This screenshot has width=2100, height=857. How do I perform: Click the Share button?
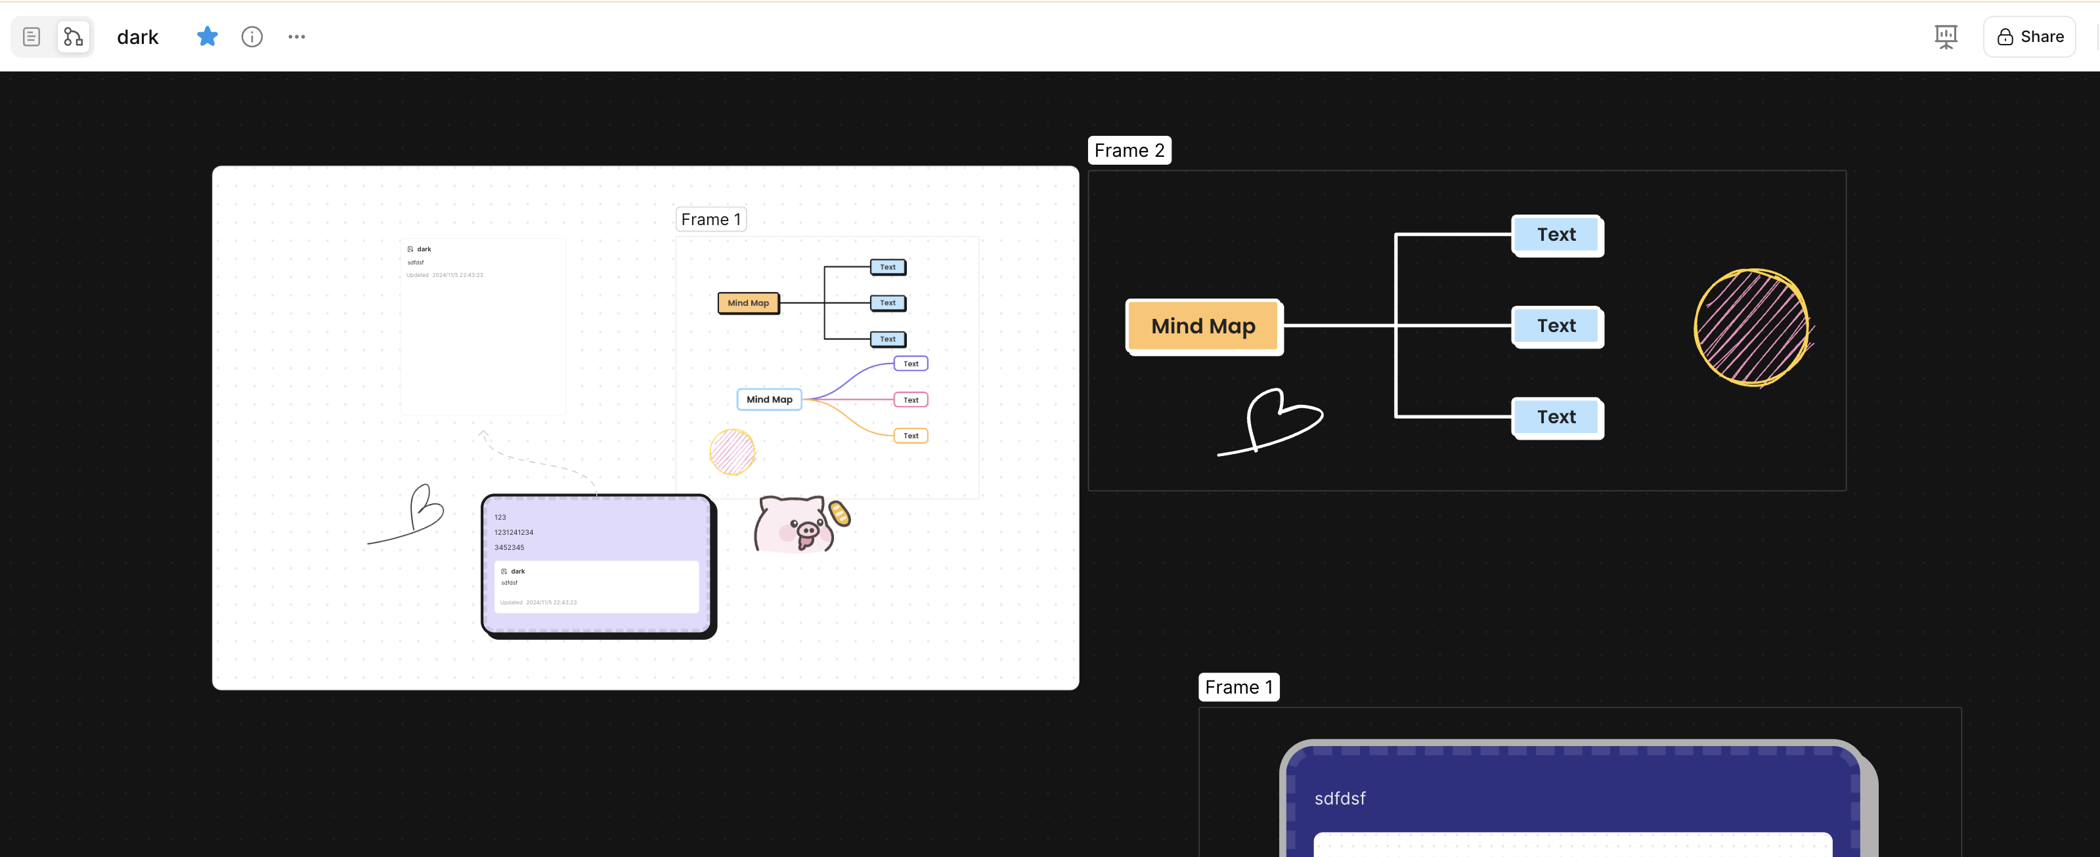2029,37
